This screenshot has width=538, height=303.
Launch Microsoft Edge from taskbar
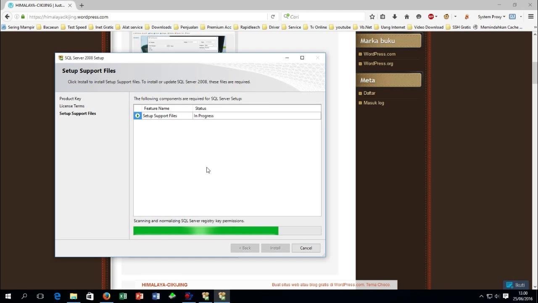[57, 296]
